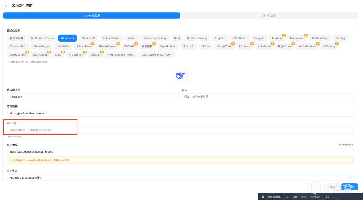Screen dimensions: 363x200
Task: Open the macOS Apple menu
Action: [263, 197]
